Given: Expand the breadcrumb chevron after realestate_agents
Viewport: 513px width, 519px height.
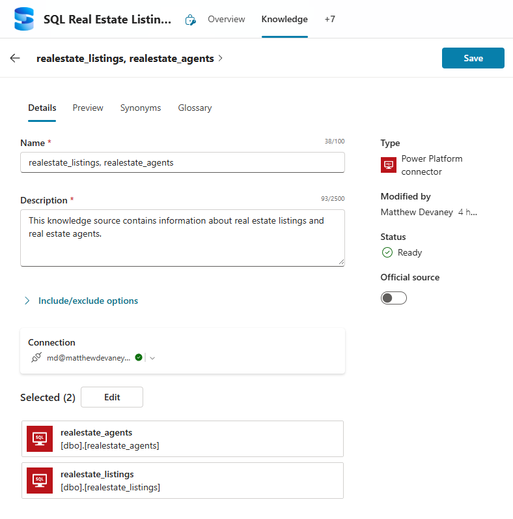Looking at the screenshot, I should [221, 58].
